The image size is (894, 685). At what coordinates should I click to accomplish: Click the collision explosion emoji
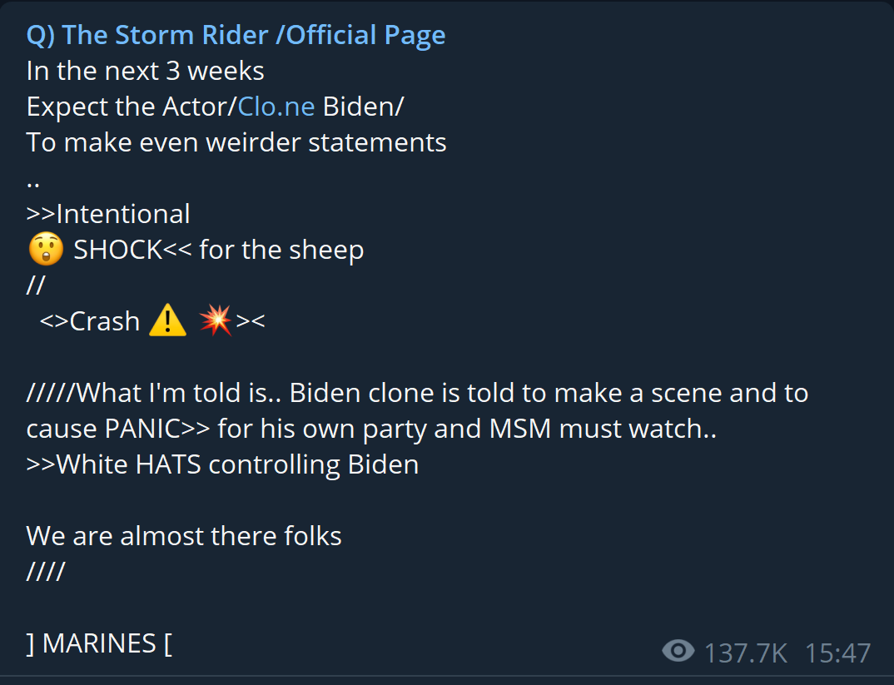[x=216, y=321]
